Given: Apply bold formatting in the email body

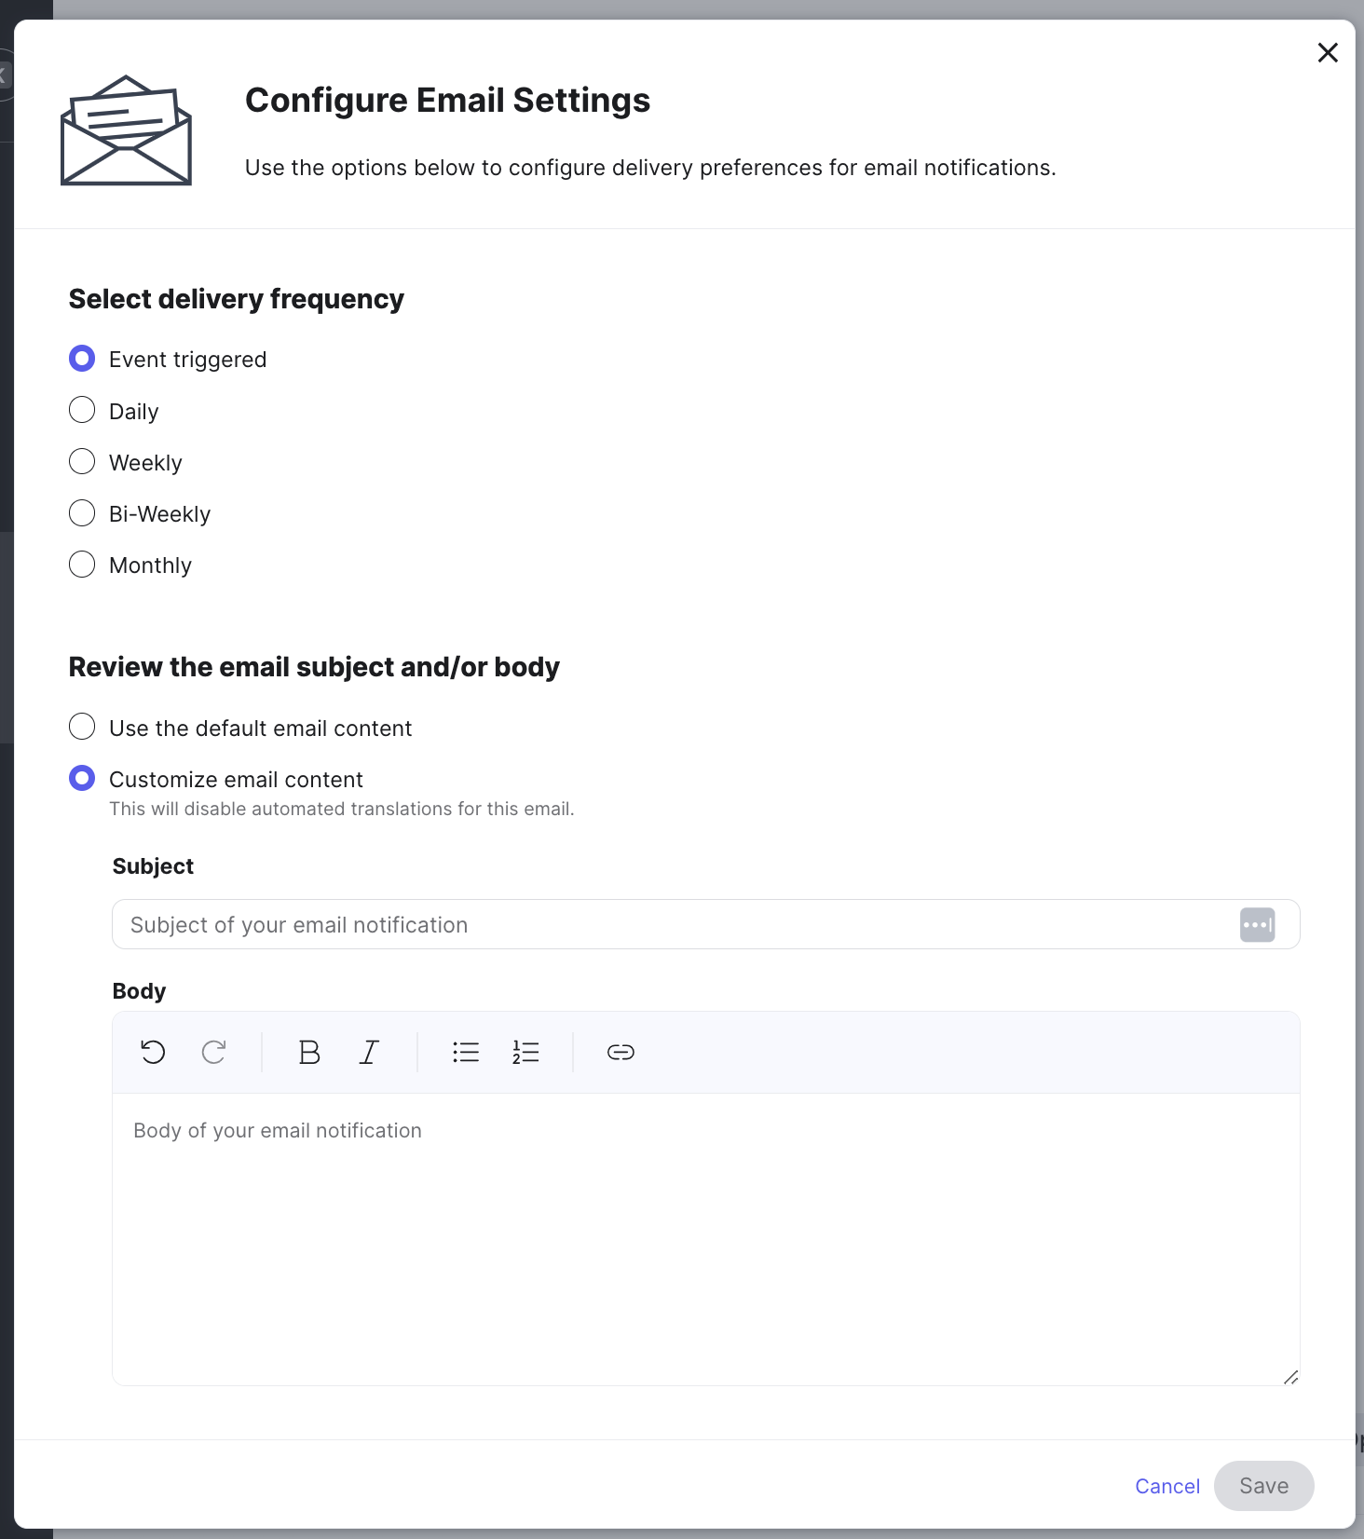Looking at the screenshot, I should tap(308, 1052).
